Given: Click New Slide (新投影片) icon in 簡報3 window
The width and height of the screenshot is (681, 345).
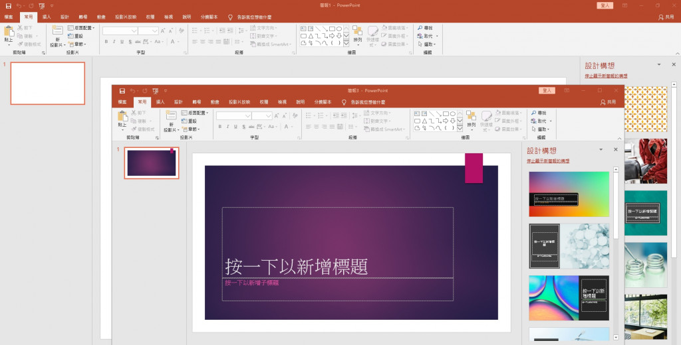Looking at the screenshot, I should click(171, 115).
